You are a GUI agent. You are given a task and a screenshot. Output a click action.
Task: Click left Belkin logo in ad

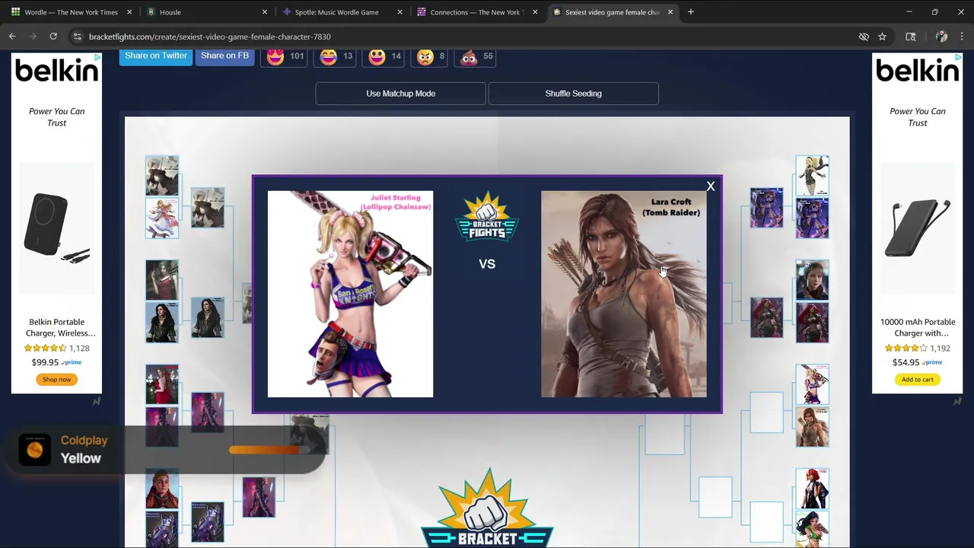pos(56,71)
